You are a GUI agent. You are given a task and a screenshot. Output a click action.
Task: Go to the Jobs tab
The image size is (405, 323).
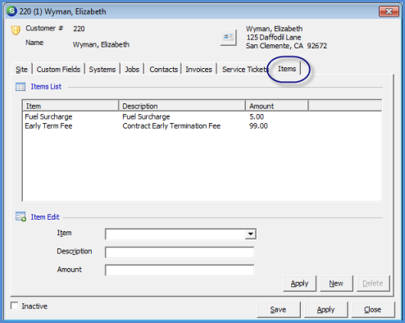point(132,70)
